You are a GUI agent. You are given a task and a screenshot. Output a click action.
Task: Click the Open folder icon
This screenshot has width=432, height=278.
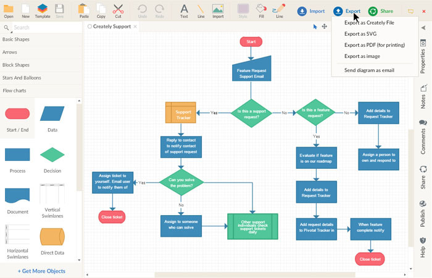[9, 9]
